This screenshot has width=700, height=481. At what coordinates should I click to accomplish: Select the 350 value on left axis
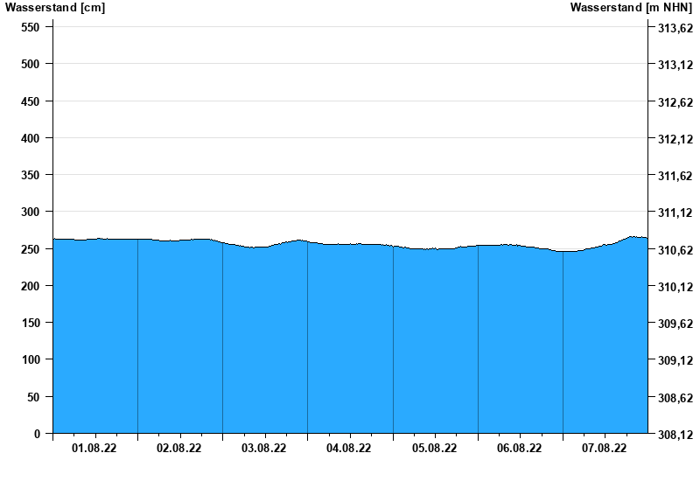pos(31,176)
